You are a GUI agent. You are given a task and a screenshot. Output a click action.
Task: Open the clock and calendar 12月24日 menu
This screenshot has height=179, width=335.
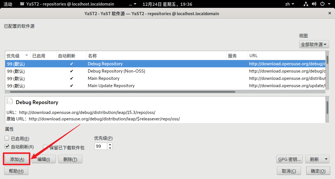[x=167, y=4]
